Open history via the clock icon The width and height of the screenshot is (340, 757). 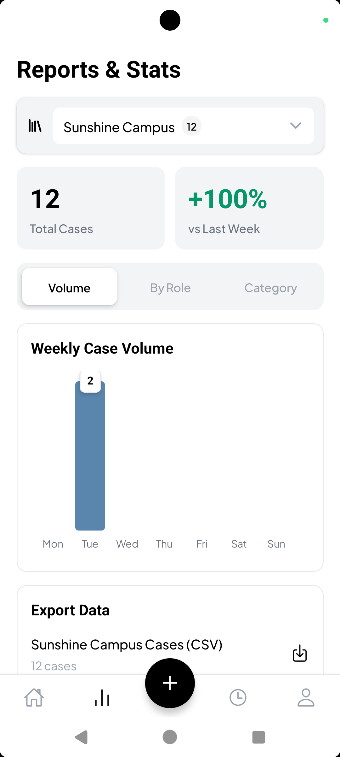[x=238, y=698]
